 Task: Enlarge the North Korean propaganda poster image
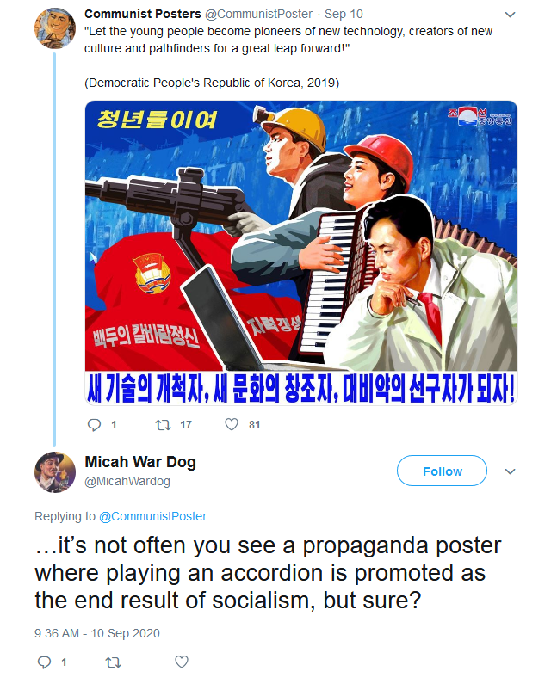click(301, 253)
